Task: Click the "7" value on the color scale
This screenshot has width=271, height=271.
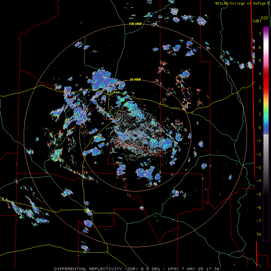Action: (x=260, y=34)
